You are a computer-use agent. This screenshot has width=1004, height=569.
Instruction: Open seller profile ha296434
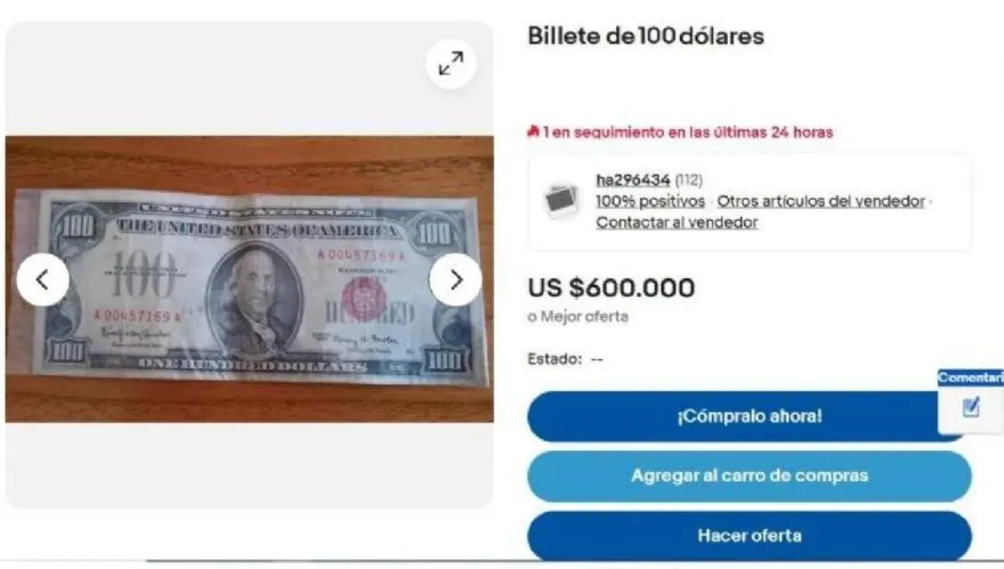click(x=633, y=180)
